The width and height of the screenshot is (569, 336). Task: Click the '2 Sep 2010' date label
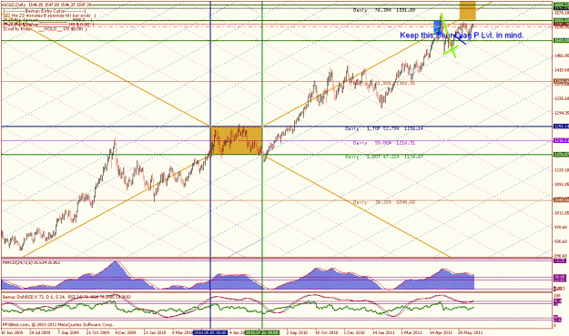click(297, 332)
